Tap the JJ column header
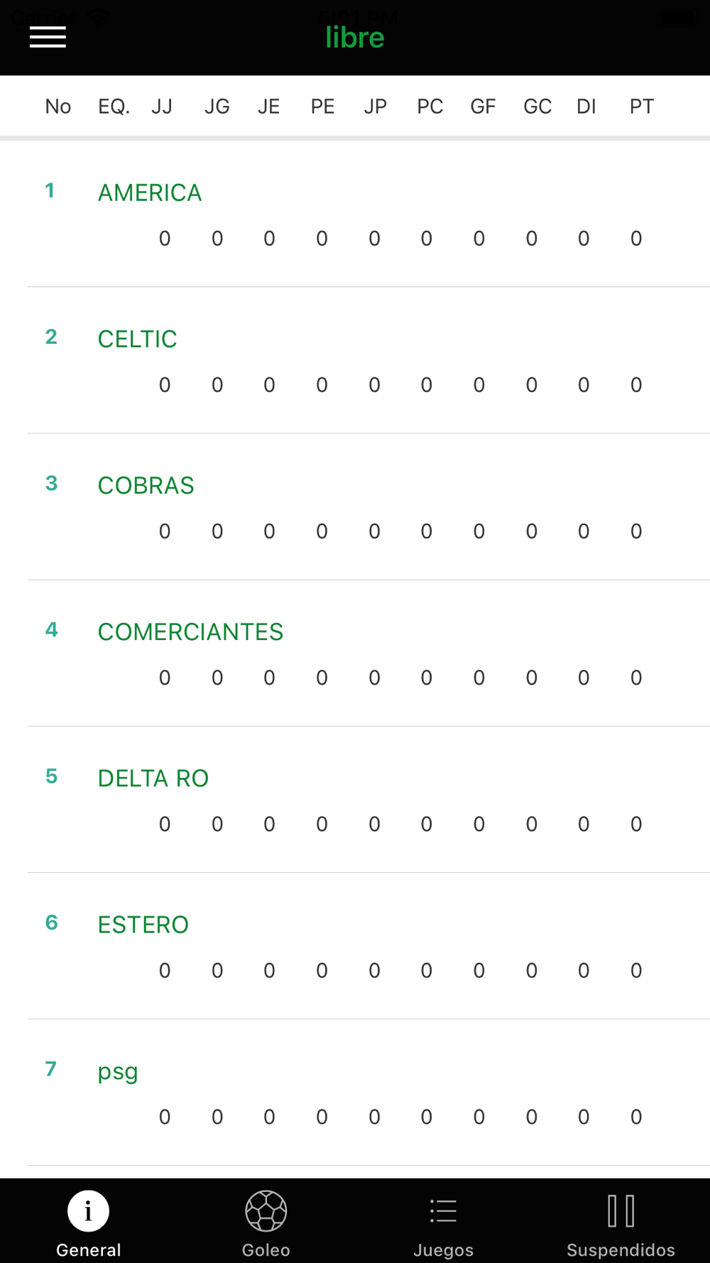 (x=162, y=107)
